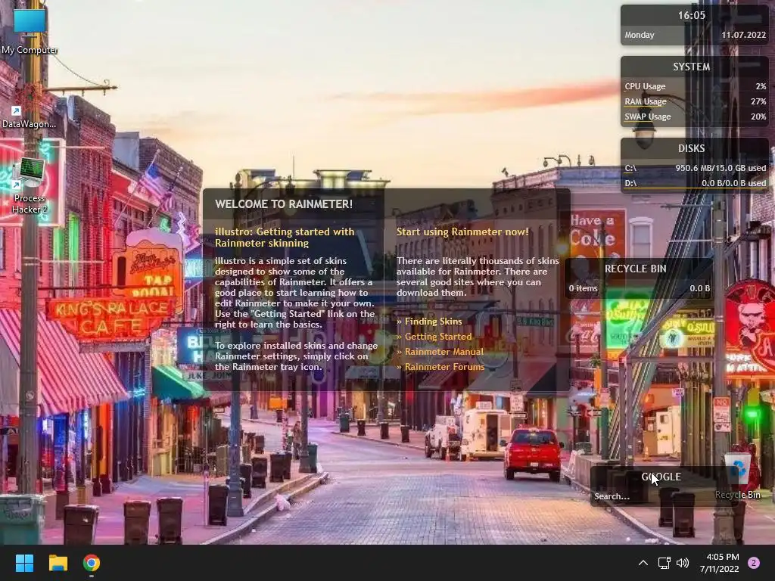775x581 pixels.
Task: Select the DataWagon desktop shortcut
Action: (x=30, y=117)
